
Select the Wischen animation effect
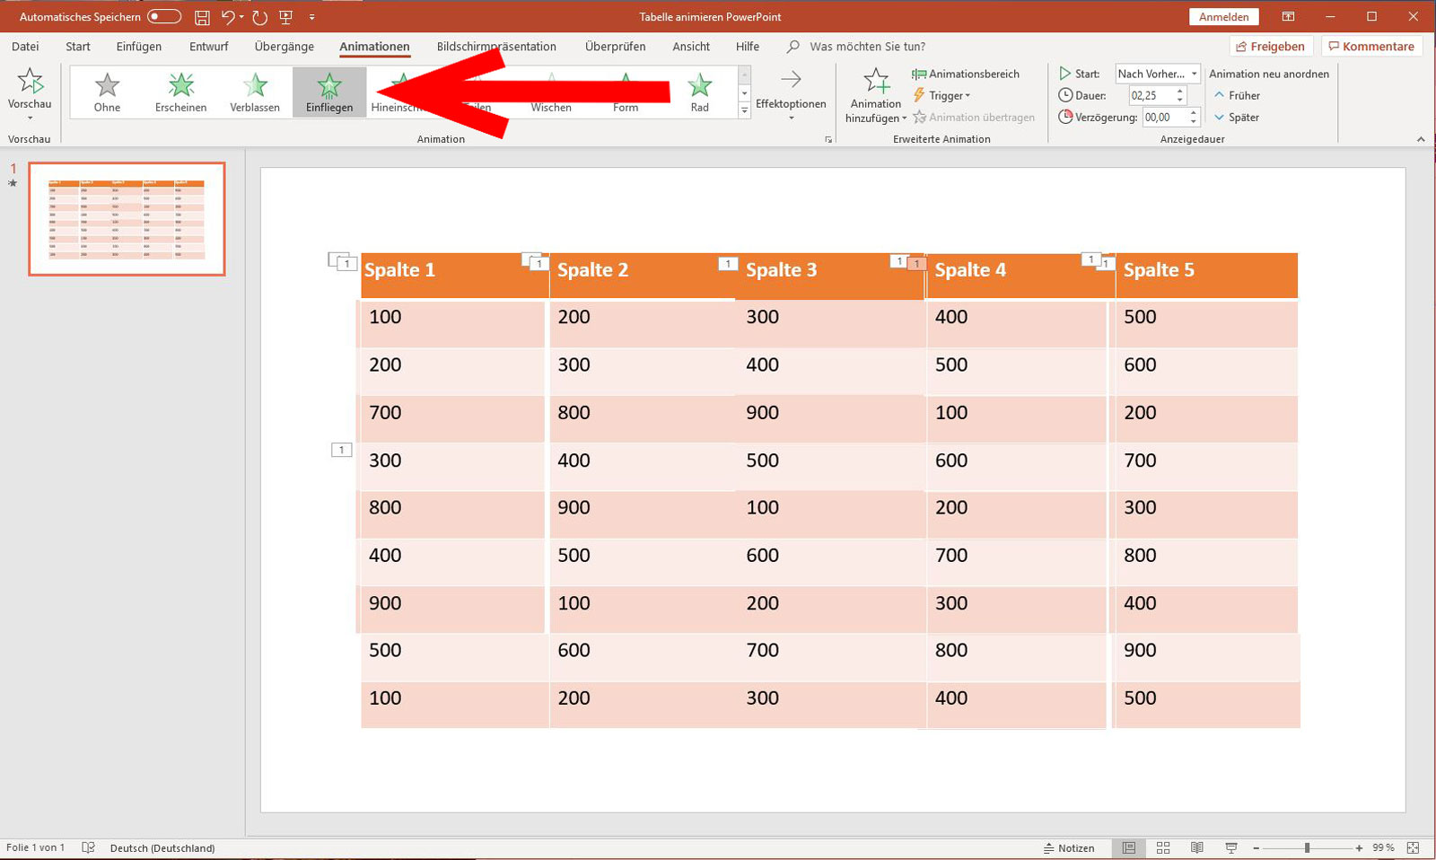pos(549,90)
